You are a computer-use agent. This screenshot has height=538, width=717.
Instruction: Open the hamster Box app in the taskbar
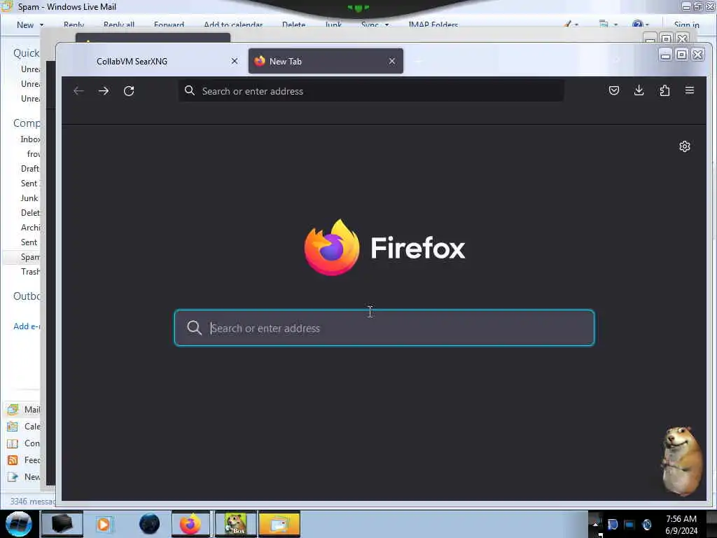[x=235, y=524]
